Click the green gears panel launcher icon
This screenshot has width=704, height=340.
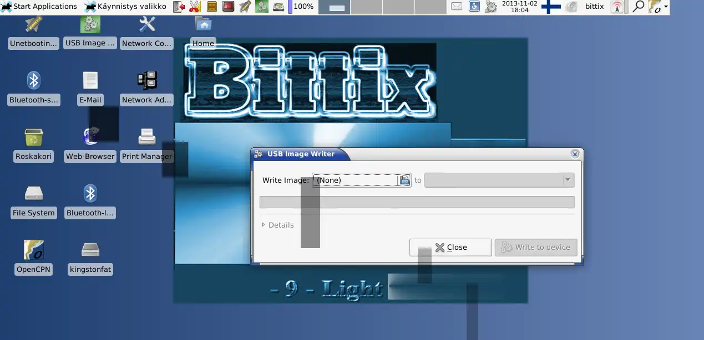click(261, 7)
